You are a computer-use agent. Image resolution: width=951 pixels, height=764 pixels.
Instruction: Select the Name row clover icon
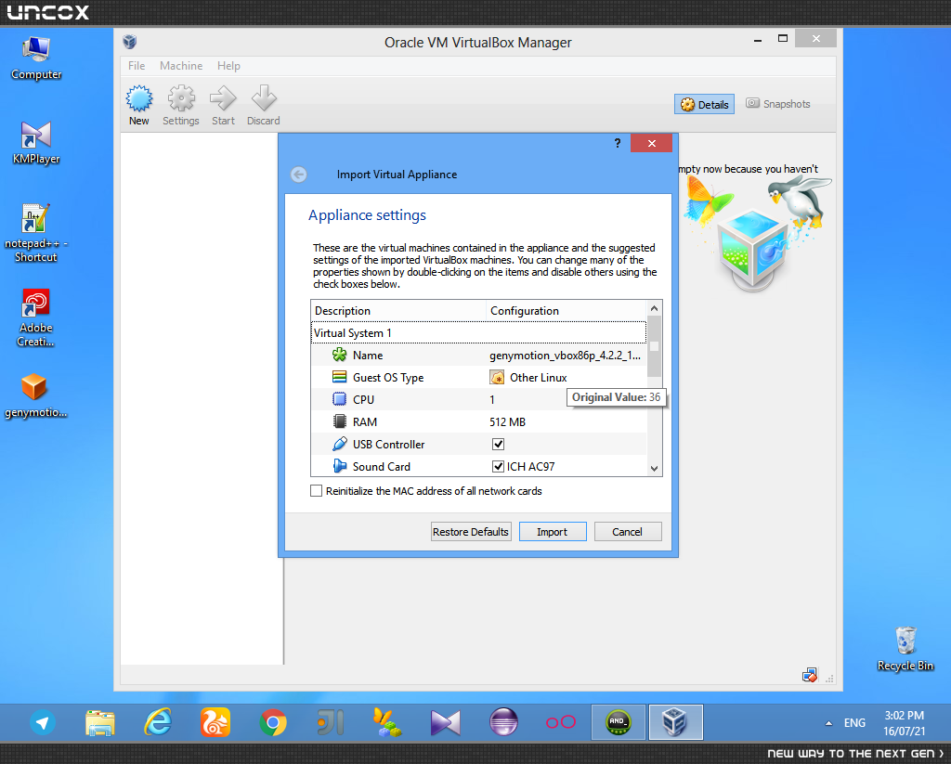[340, 355]
